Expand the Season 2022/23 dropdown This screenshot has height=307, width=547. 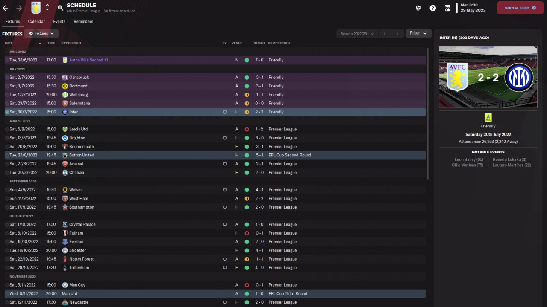[x=357, y=34]
